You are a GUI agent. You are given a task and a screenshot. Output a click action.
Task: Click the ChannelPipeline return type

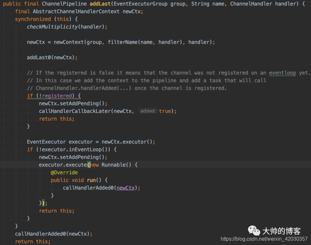pyautogui.click(x=64, y=4)
